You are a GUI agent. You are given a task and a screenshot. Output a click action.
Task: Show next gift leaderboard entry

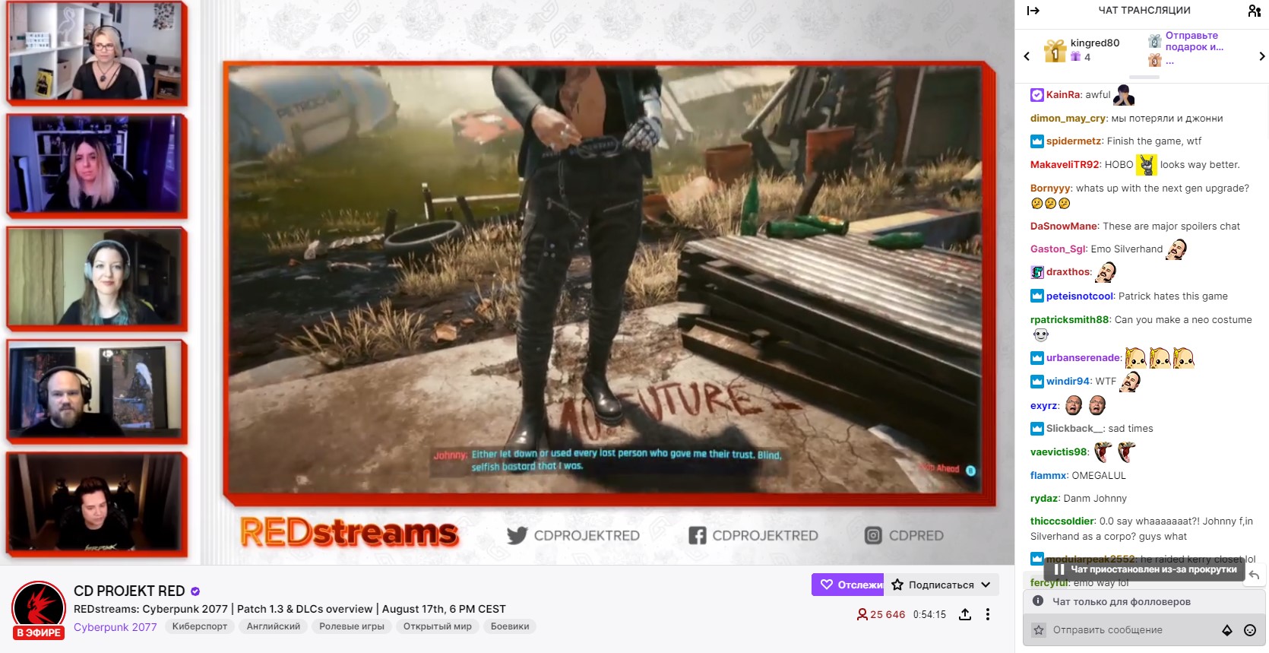click(1261, 56)
